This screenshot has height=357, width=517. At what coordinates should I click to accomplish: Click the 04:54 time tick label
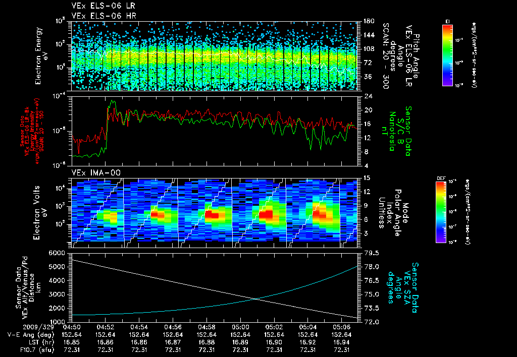point(139,328)
